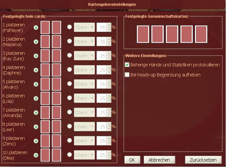The width and height of the screenshot is (226, 167).
Task: Pick second hole card for seat 6 Lola
Action: (x=56, y=98)
